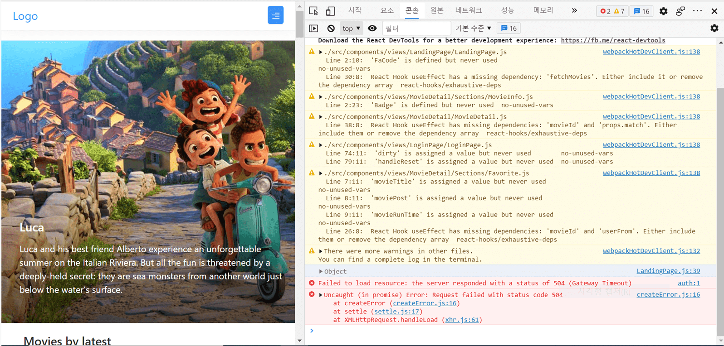Focus the 필터 filter input
This screenshot has height=346, width=724.
(x=416, y=29)
